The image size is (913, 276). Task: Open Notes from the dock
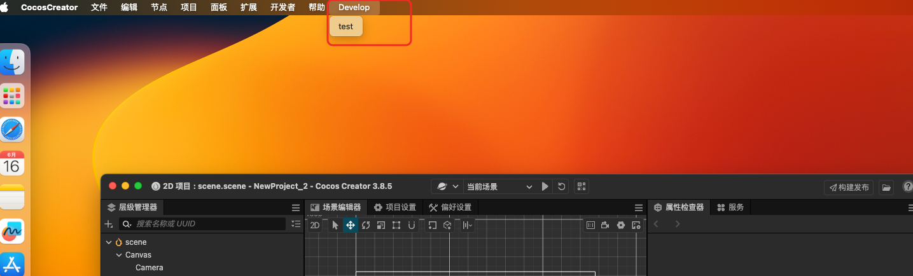coord(12,197)
